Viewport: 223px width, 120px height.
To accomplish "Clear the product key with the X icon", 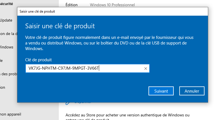I will (145, 69).
